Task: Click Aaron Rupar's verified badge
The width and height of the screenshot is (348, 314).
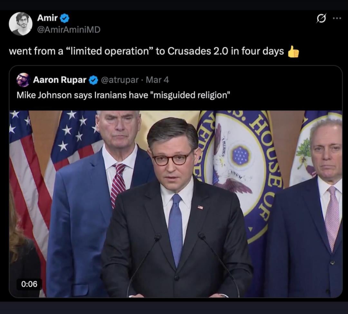Action: [x=93, y=80]
